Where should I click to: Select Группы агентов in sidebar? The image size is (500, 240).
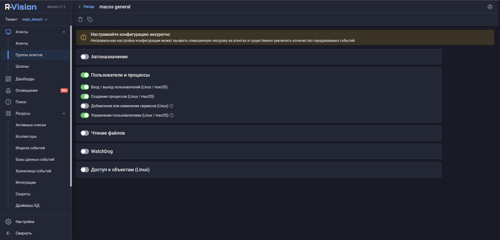(35, 55)
